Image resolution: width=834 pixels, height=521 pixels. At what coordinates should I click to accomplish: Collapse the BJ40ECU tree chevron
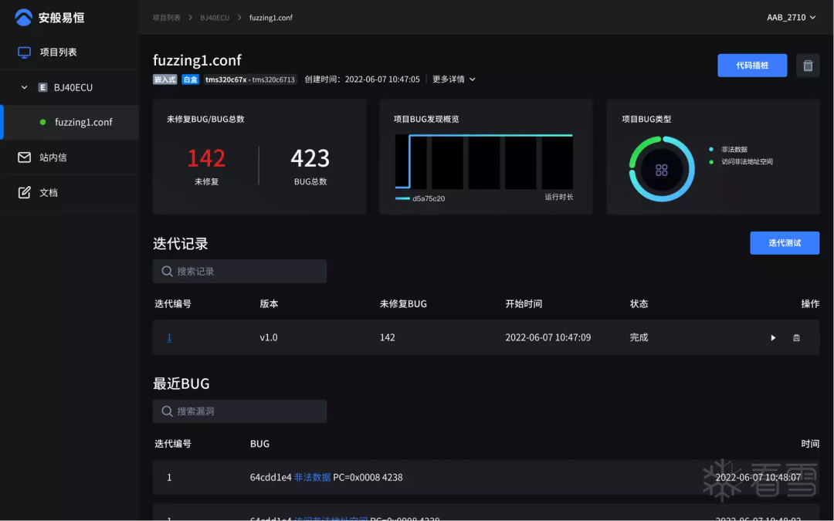coord(24,87)
